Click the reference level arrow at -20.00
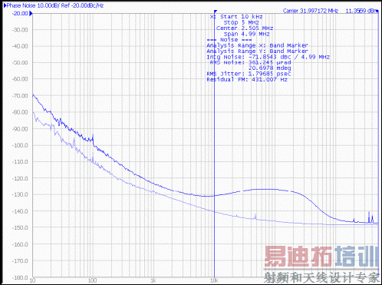 [31, 14]
